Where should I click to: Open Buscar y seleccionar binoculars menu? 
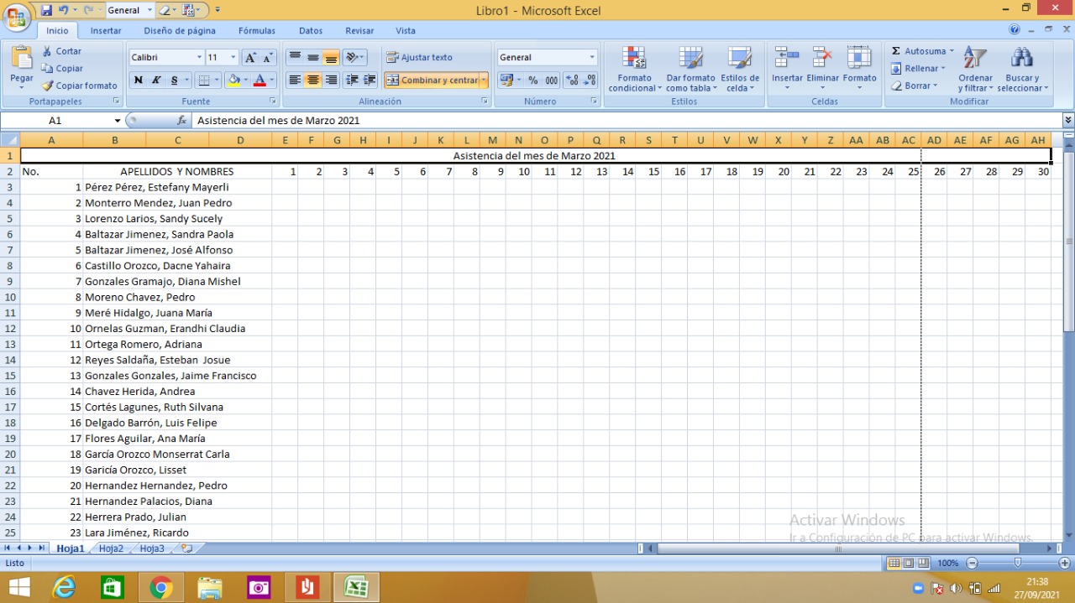(1023, 69)
